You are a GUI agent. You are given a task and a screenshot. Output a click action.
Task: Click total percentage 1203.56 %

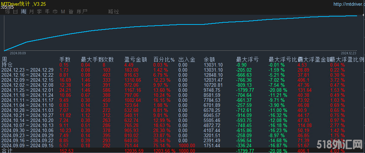(x=164, y=151)
